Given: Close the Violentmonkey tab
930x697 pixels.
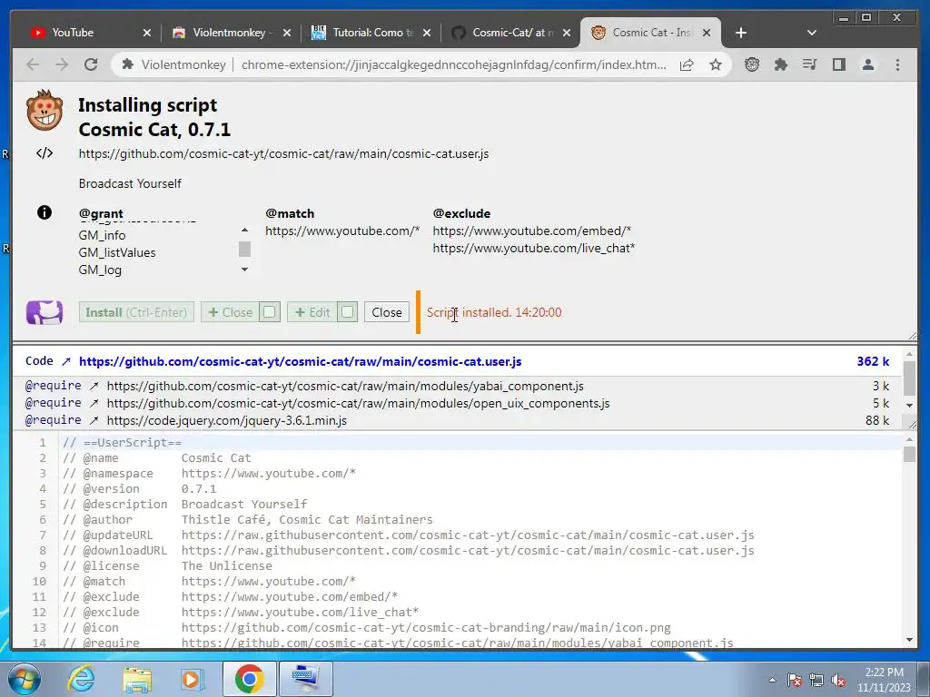Looking at the screenshot, I should 287,33.
